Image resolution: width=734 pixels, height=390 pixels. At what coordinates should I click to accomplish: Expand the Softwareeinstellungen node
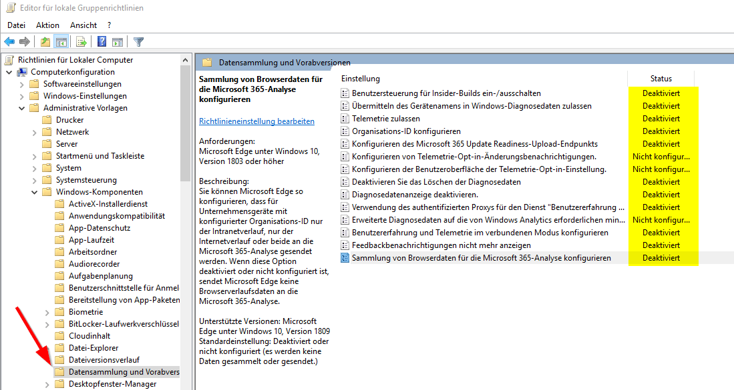point(21,84)
